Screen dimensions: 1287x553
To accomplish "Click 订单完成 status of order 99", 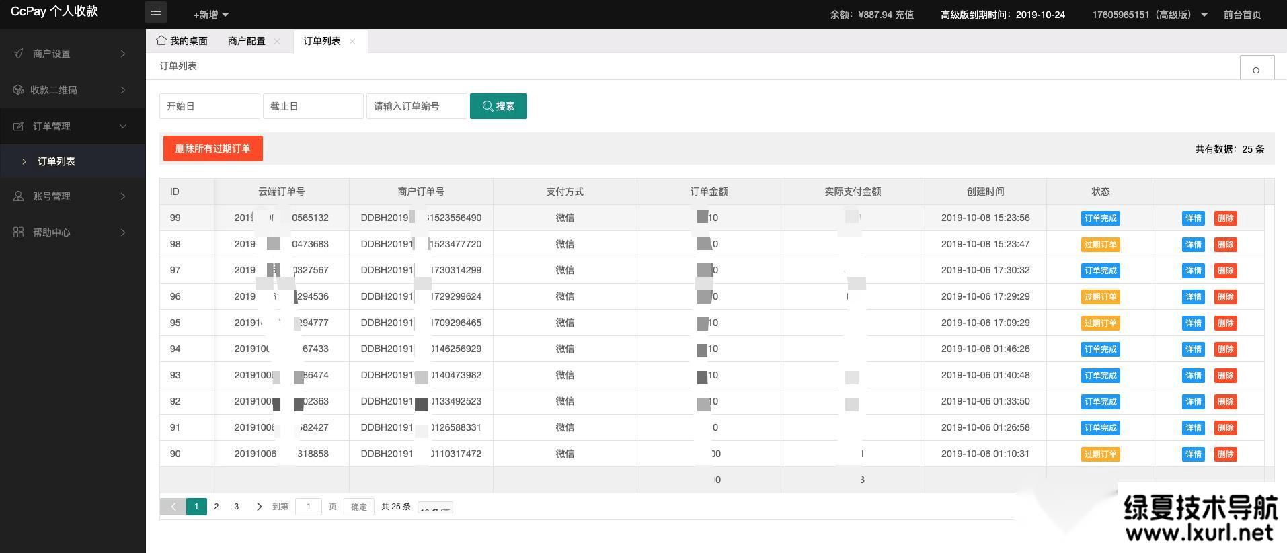I will point(1100,218).
